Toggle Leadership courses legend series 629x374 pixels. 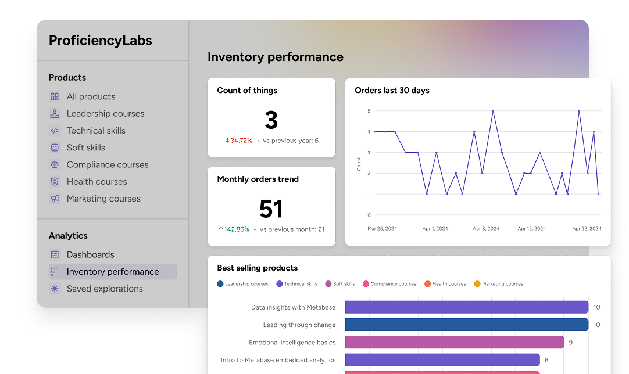pyautogui.click(x=243, y=284)
